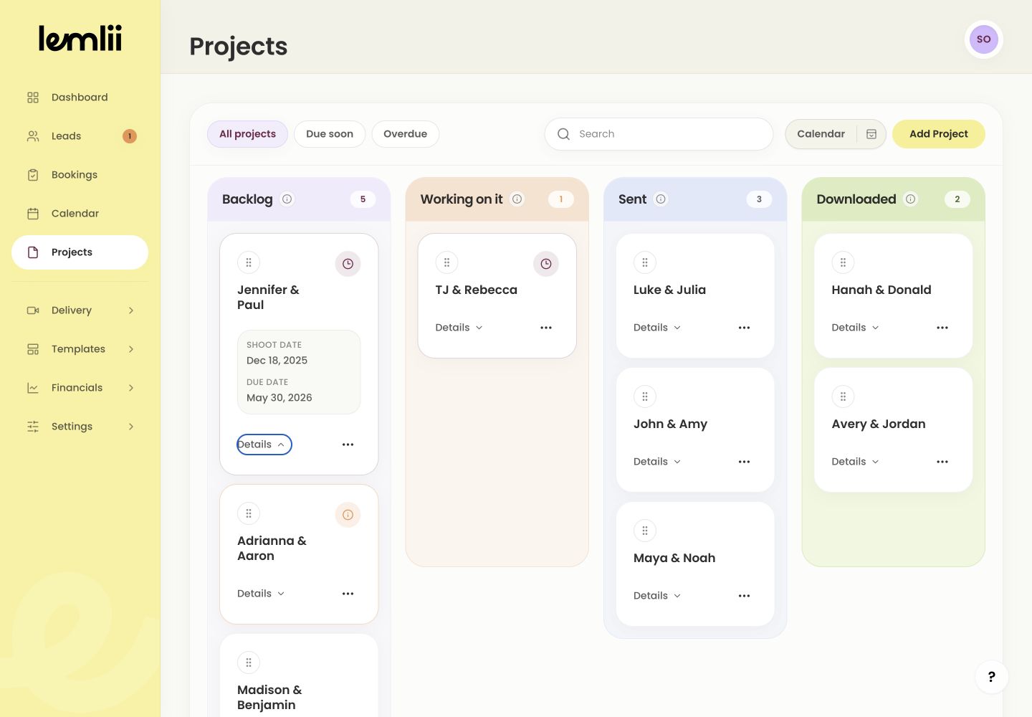Open the three-dot menu for Luke & Julia
1032x717 pixels.
coord(744,328)
